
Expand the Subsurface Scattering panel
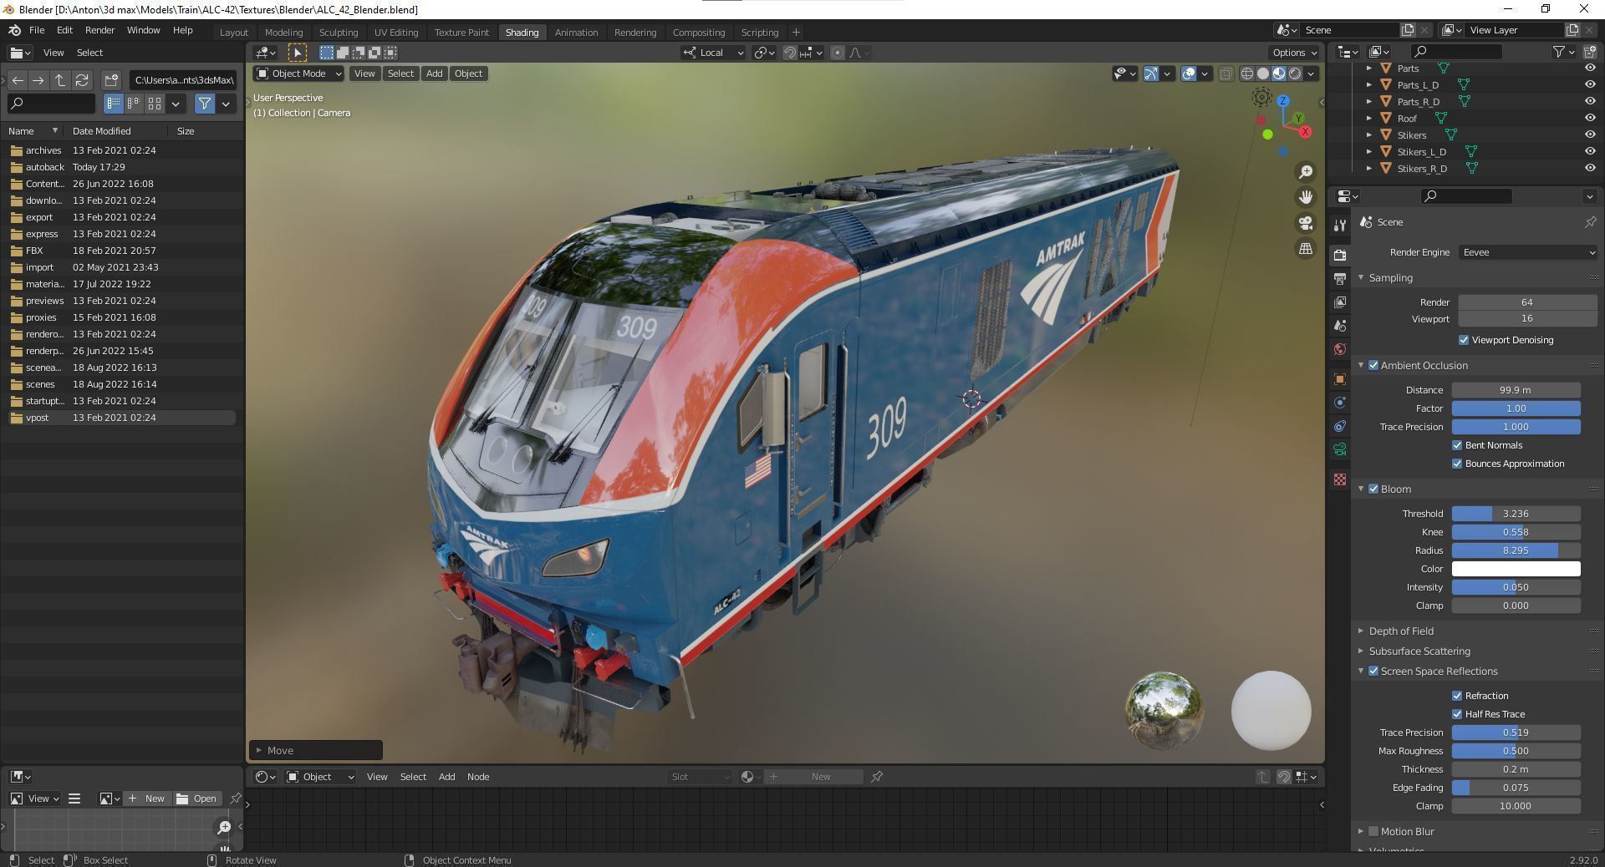(1361, 652)
